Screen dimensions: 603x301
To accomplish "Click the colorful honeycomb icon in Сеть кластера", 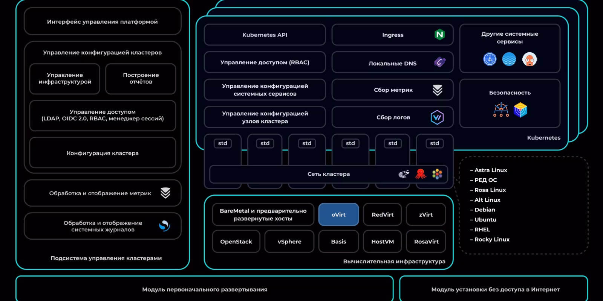I will pyautogui.click(x=437, y=174).
